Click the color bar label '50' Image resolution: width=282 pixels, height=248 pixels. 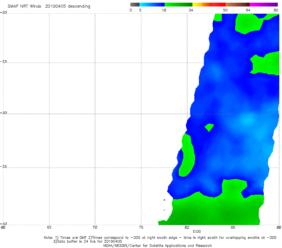pos(225,10)
